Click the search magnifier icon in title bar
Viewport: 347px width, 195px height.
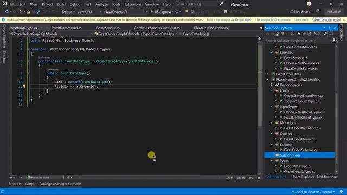[222, 4]
